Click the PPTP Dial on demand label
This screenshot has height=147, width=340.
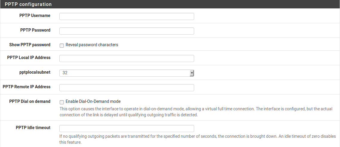click(x=30, y=101)
